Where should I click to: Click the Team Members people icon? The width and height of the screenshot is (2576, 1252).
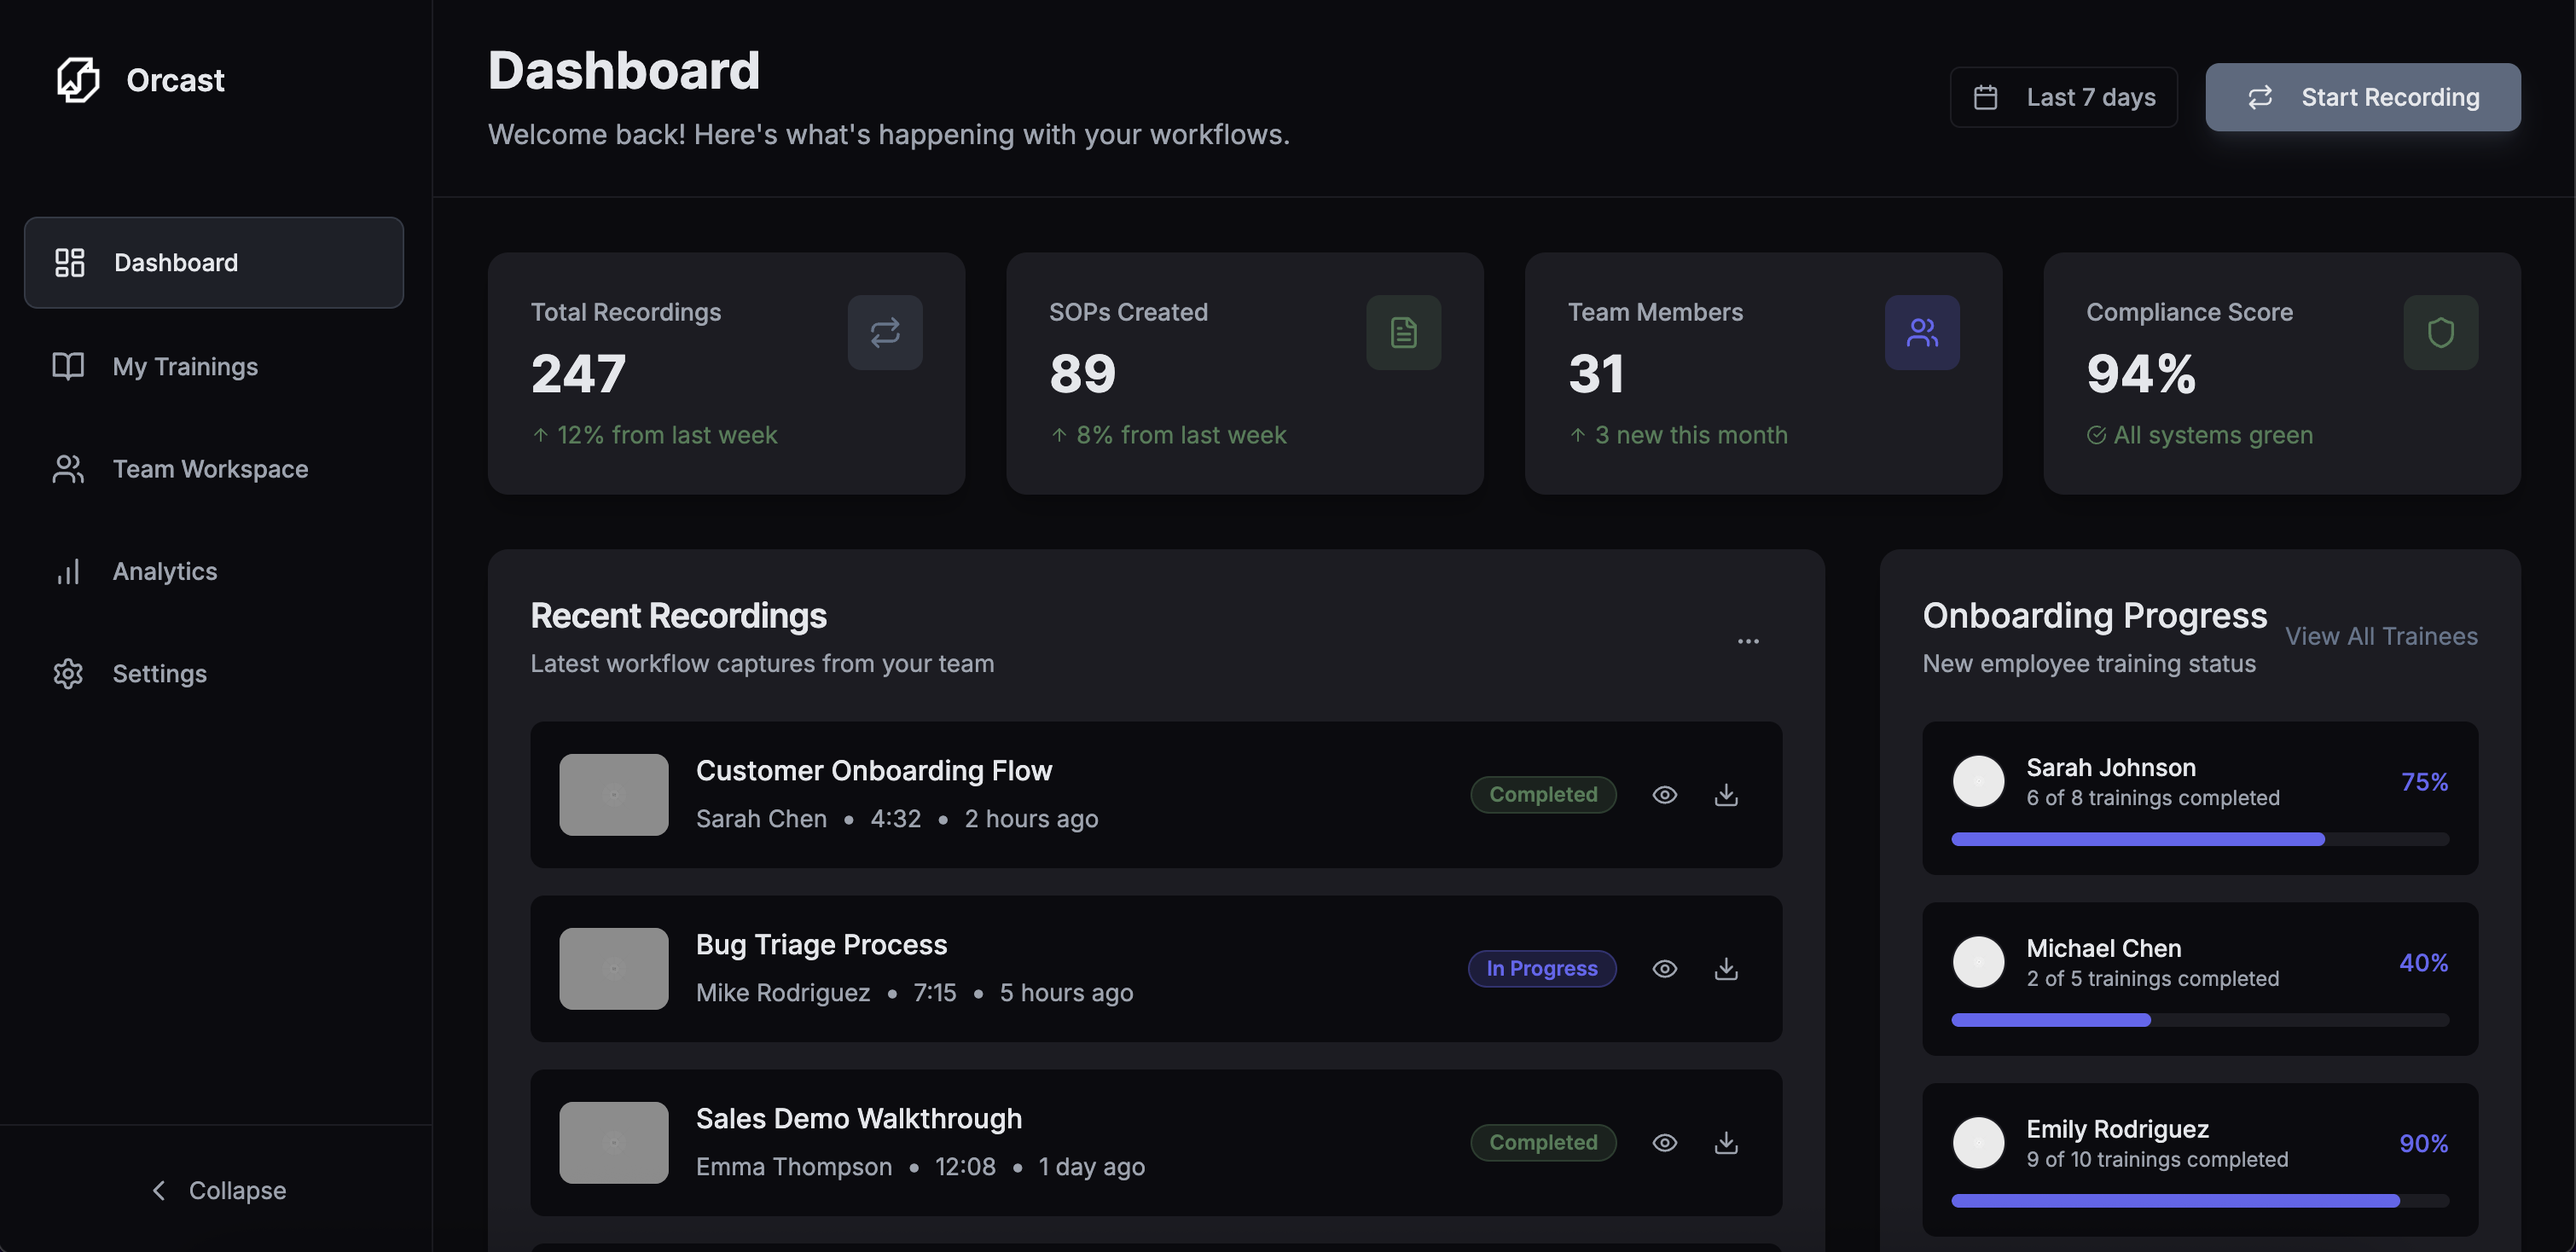pyautogui.click(x=1922, y=332)
